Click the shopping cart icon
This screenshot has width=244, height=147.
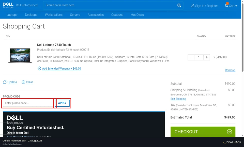pyautogui.click(x=226, y=5)
